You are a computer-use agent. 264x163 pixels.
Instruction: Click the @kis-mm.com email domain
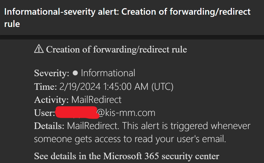tap(126, 113)
